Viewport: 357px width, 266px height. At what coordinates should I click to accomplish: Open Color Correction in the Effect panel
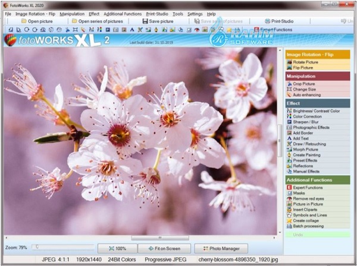[318, 116]
